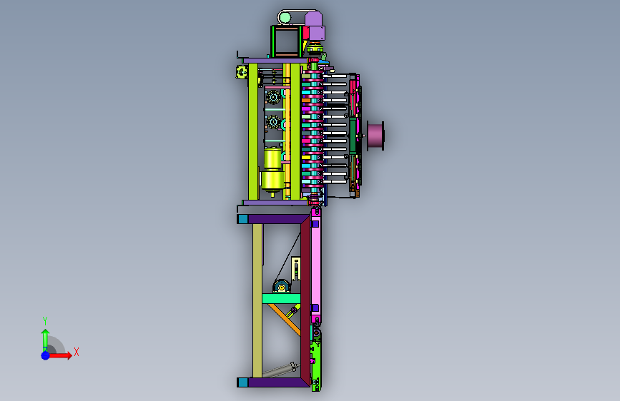620x401 pixels.
Task: Select the lime green bracket at bottom right
Action: pos(315,366)
